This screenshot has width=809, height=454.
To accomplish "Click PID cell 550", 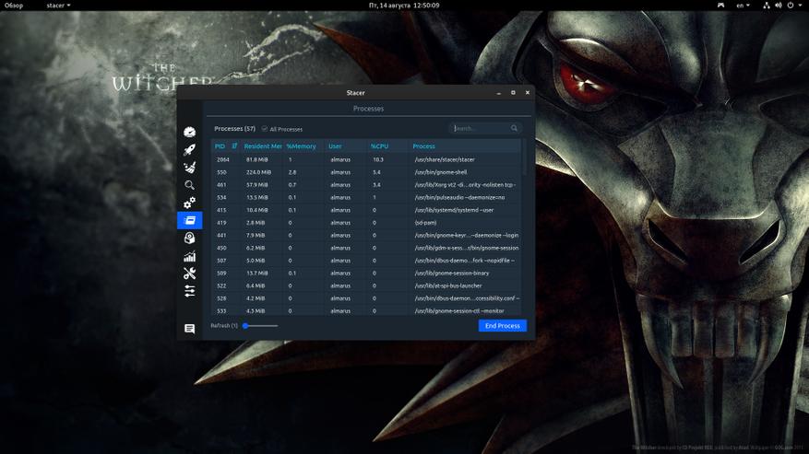I will 221,172.
